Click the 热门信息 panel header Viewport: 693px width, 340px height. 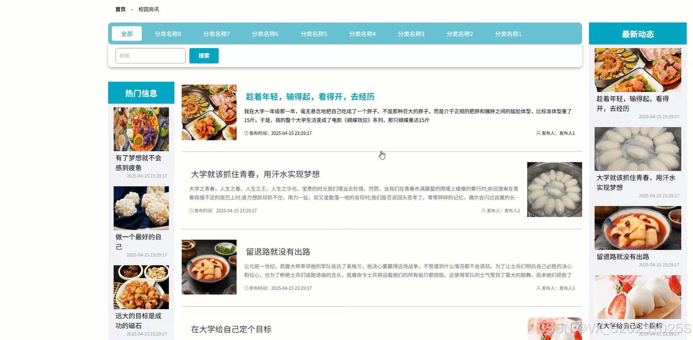point(141,93)
